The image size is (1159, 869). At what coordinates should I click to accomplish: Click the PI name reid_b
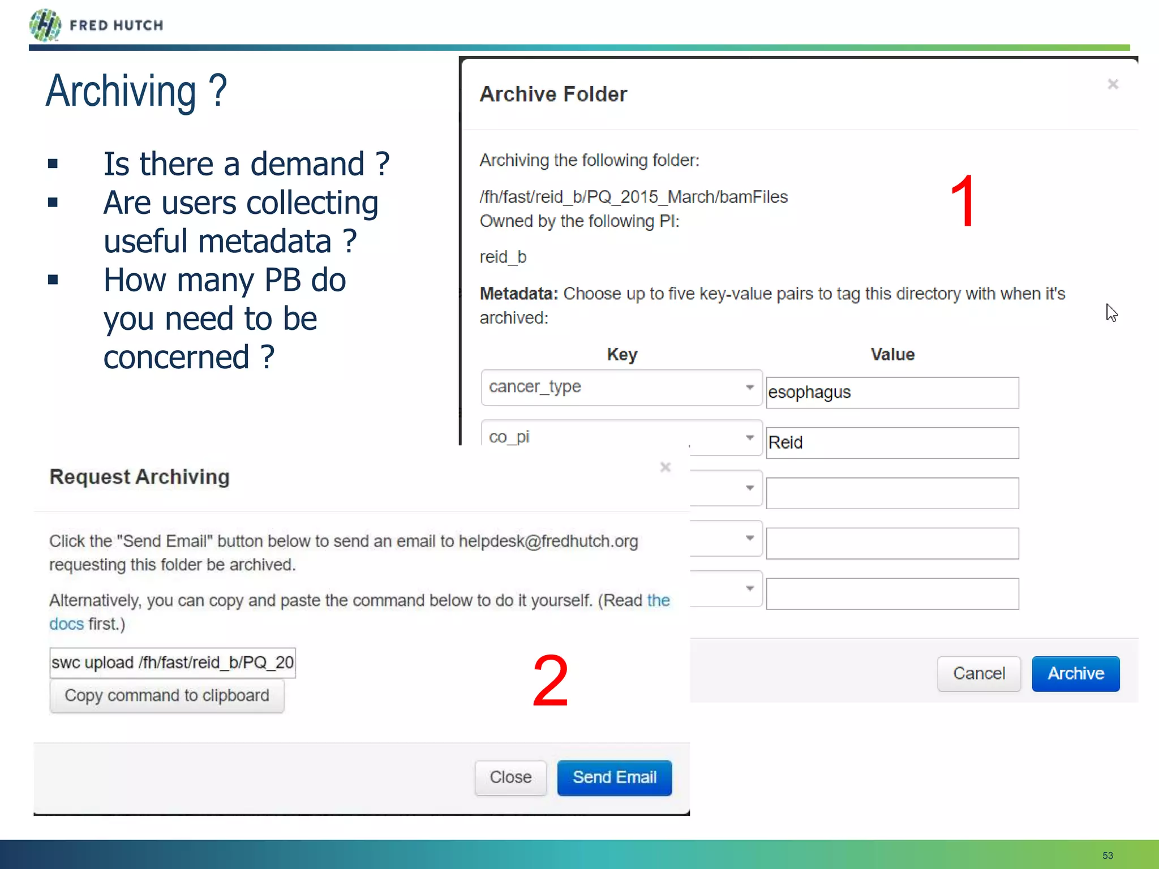coord(503,257)
